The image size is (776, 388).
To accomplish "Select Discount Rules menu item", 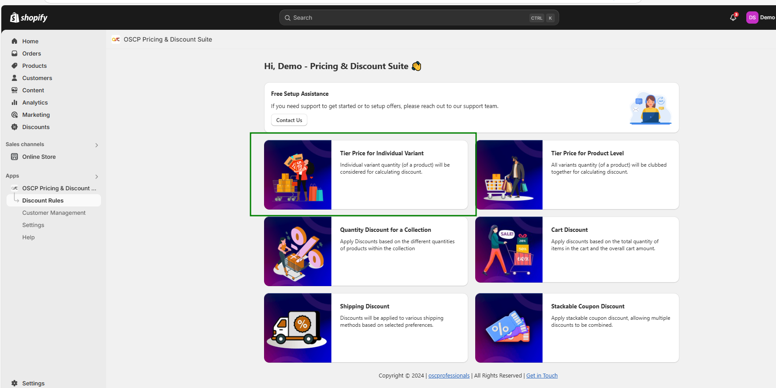I will [43, 200].
